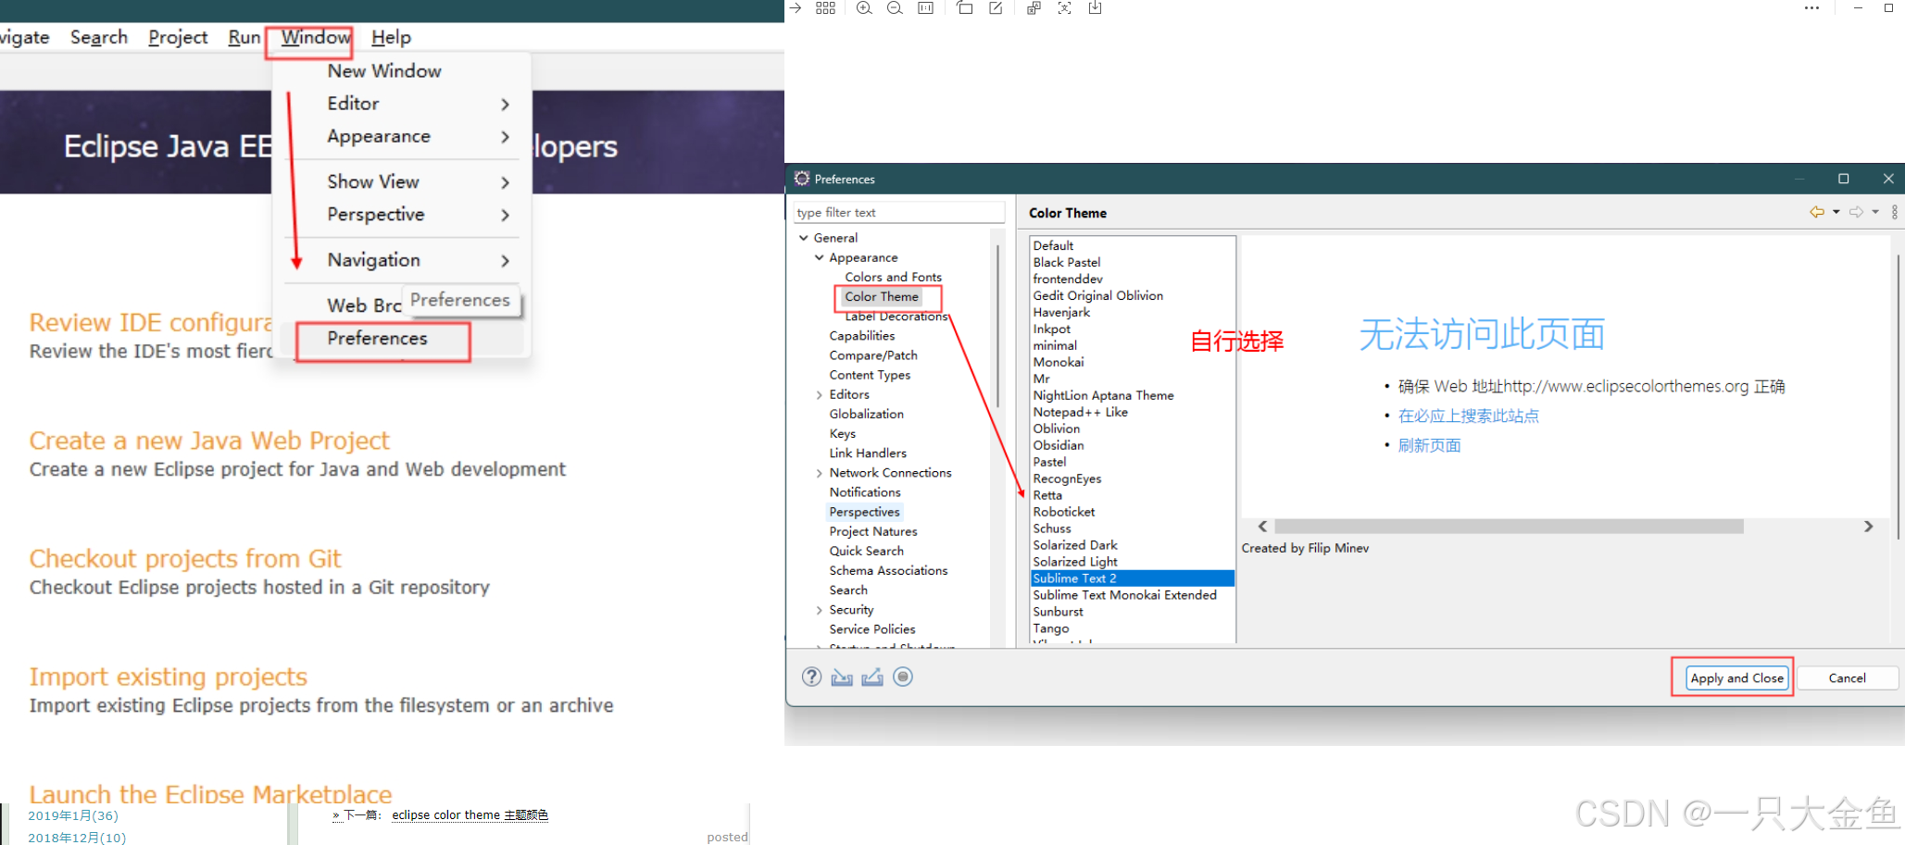Click the Preferences dialog gear icon in the title bar
The width and height of the screenshot is (1905, 845).
802,179
